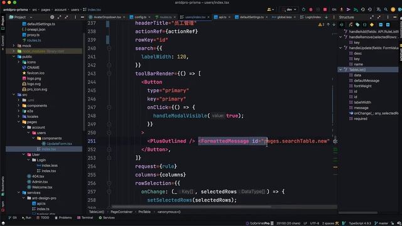Click the ProTable breadcrumb

(x=144, y=212)
